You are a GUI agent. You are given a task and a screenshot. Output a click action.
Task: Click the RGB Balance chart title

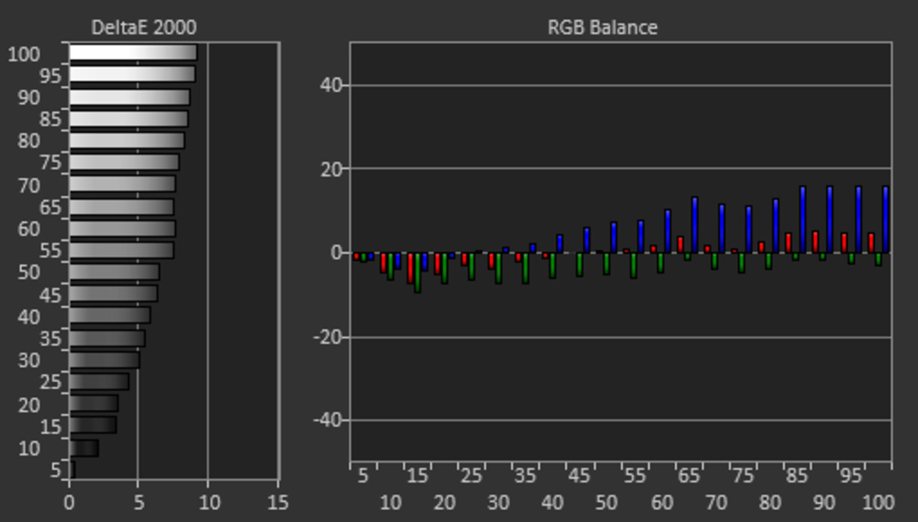602,27
